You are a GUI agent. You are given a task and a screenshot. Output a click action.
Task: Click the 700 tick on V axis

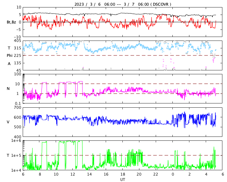tap(17, 108)
